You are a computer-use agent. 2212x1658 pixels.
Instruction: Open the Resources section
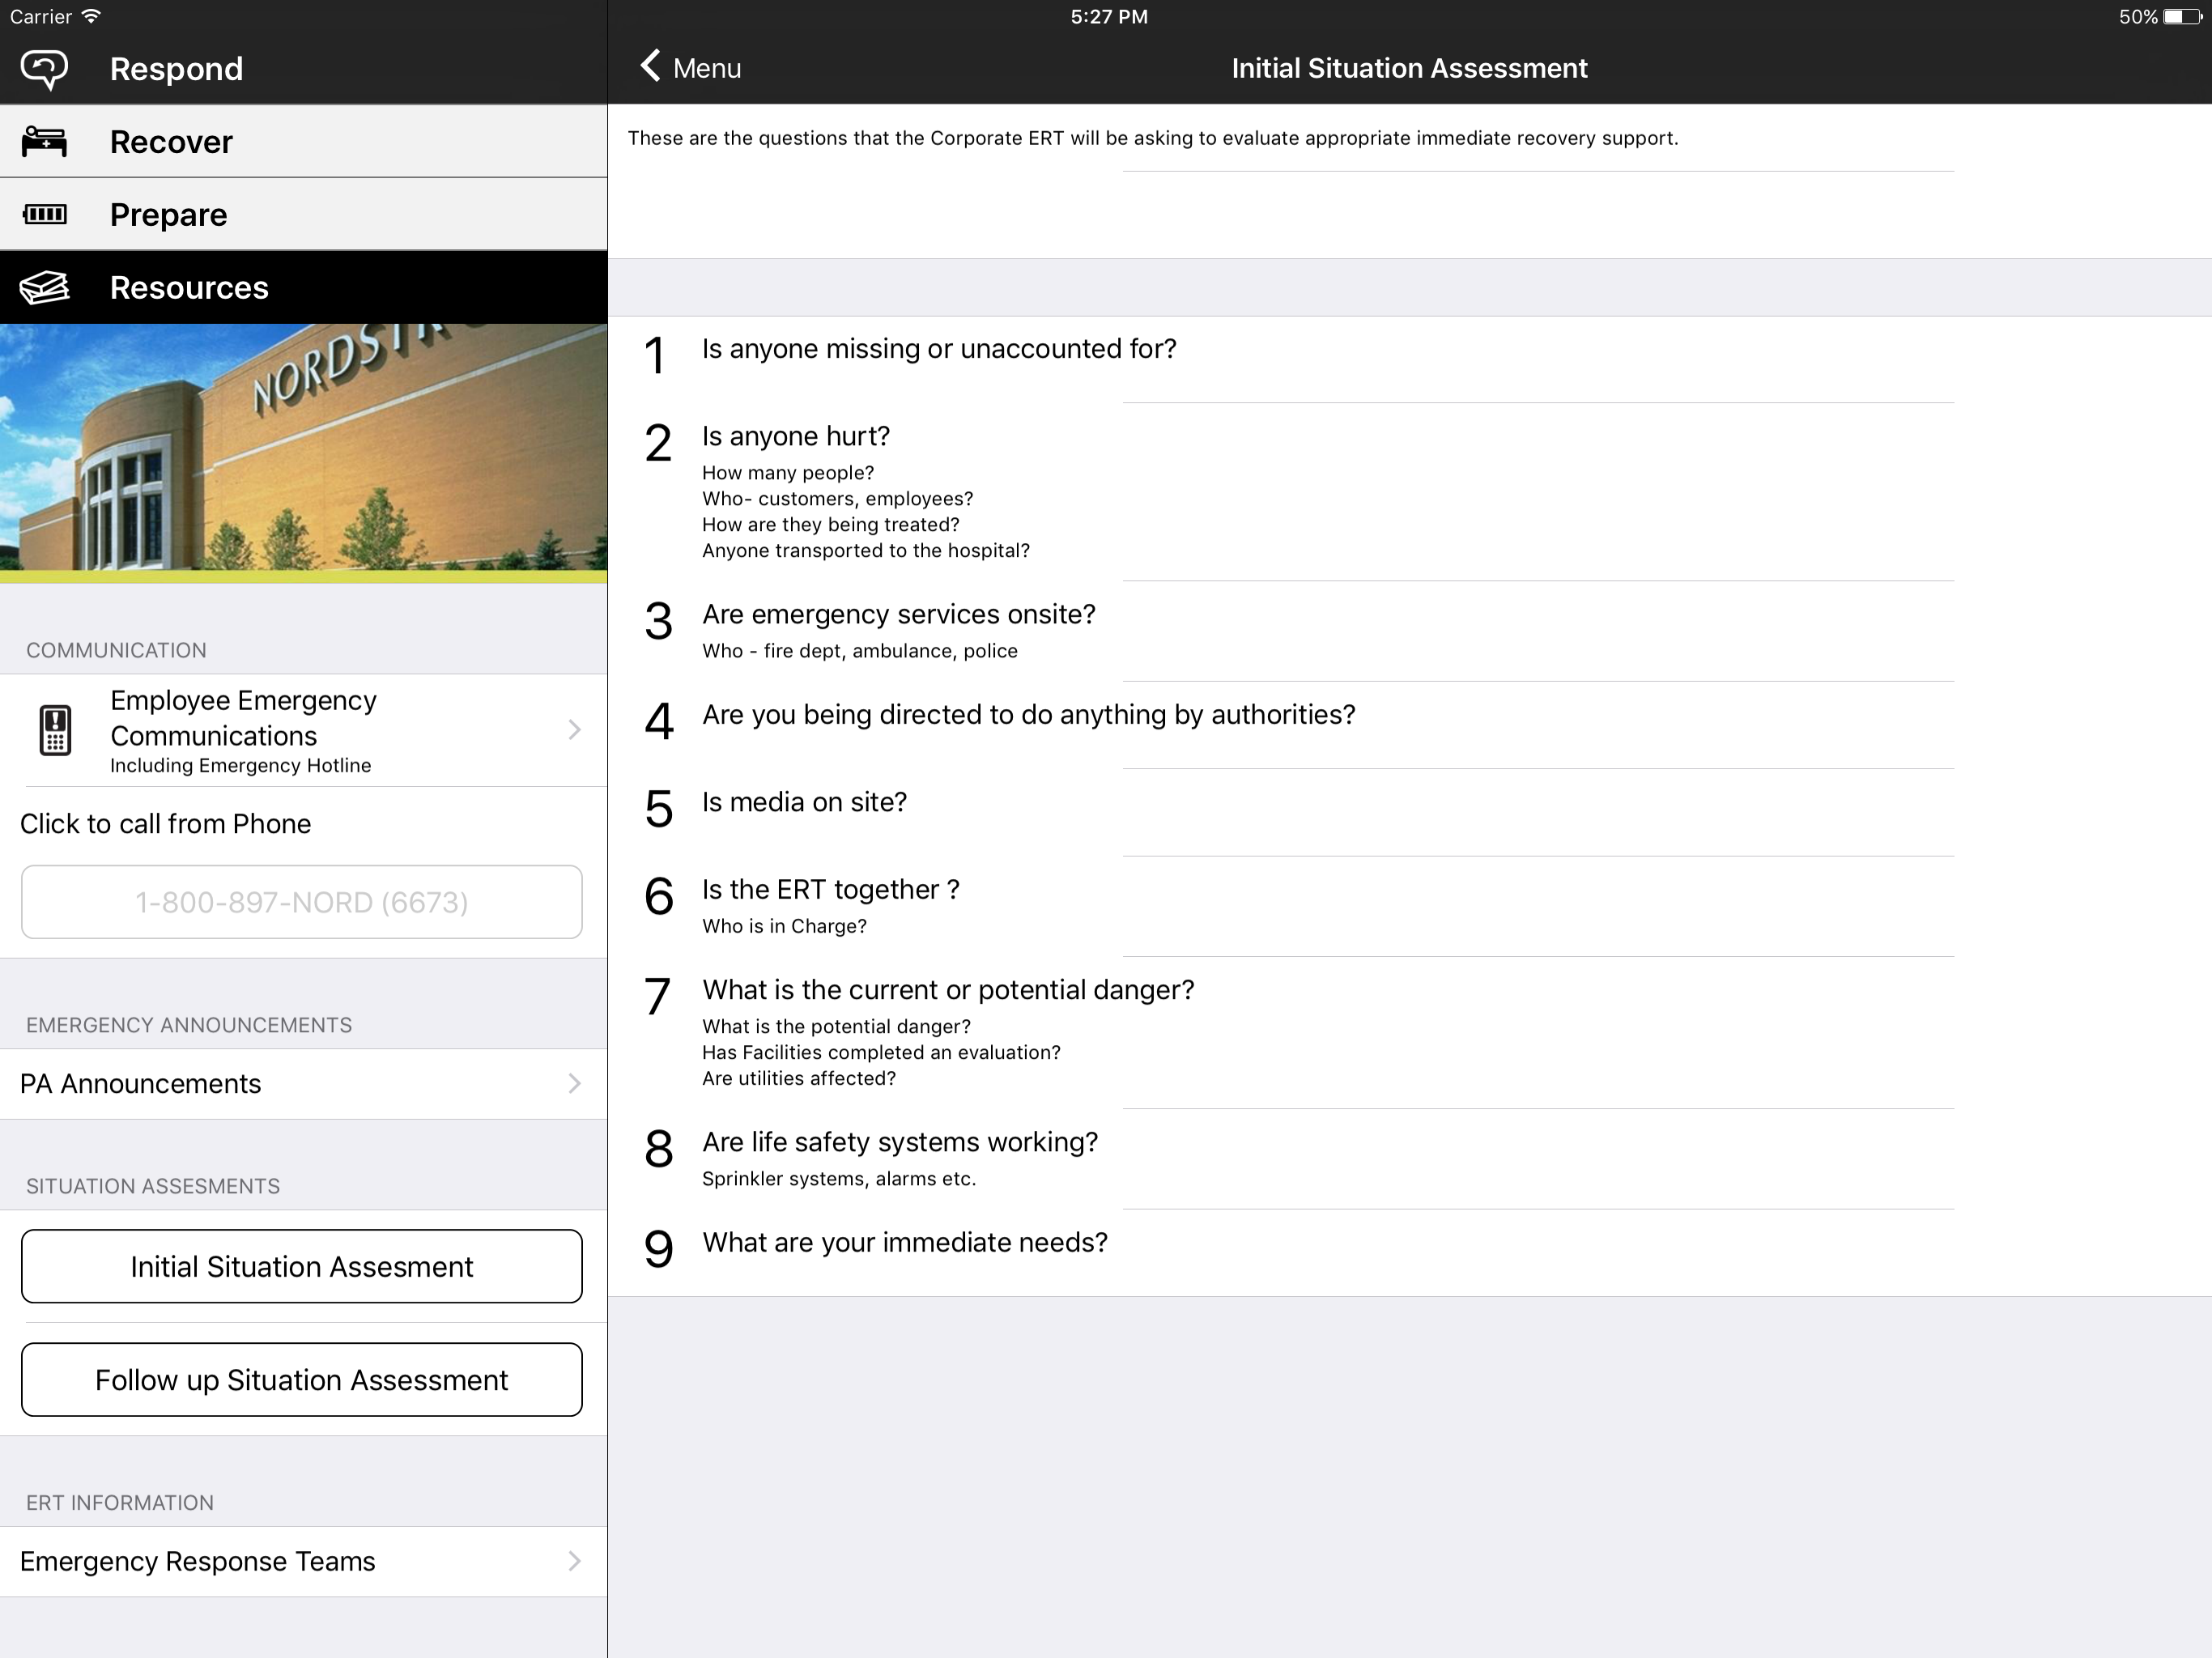tap(189, 288)
